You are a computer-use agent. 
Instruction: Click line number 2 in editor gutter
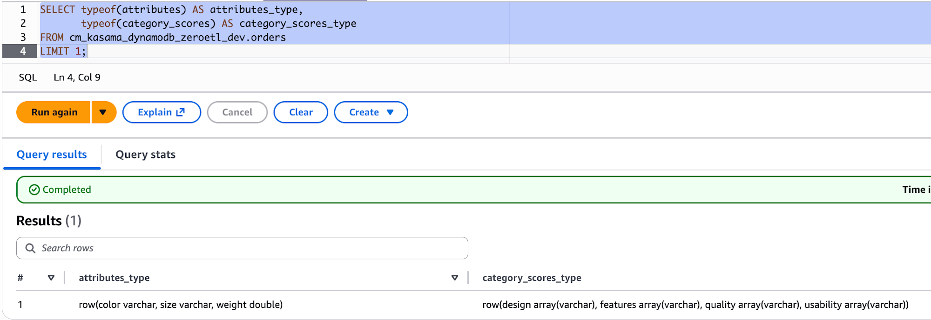[x=23, y=23]
